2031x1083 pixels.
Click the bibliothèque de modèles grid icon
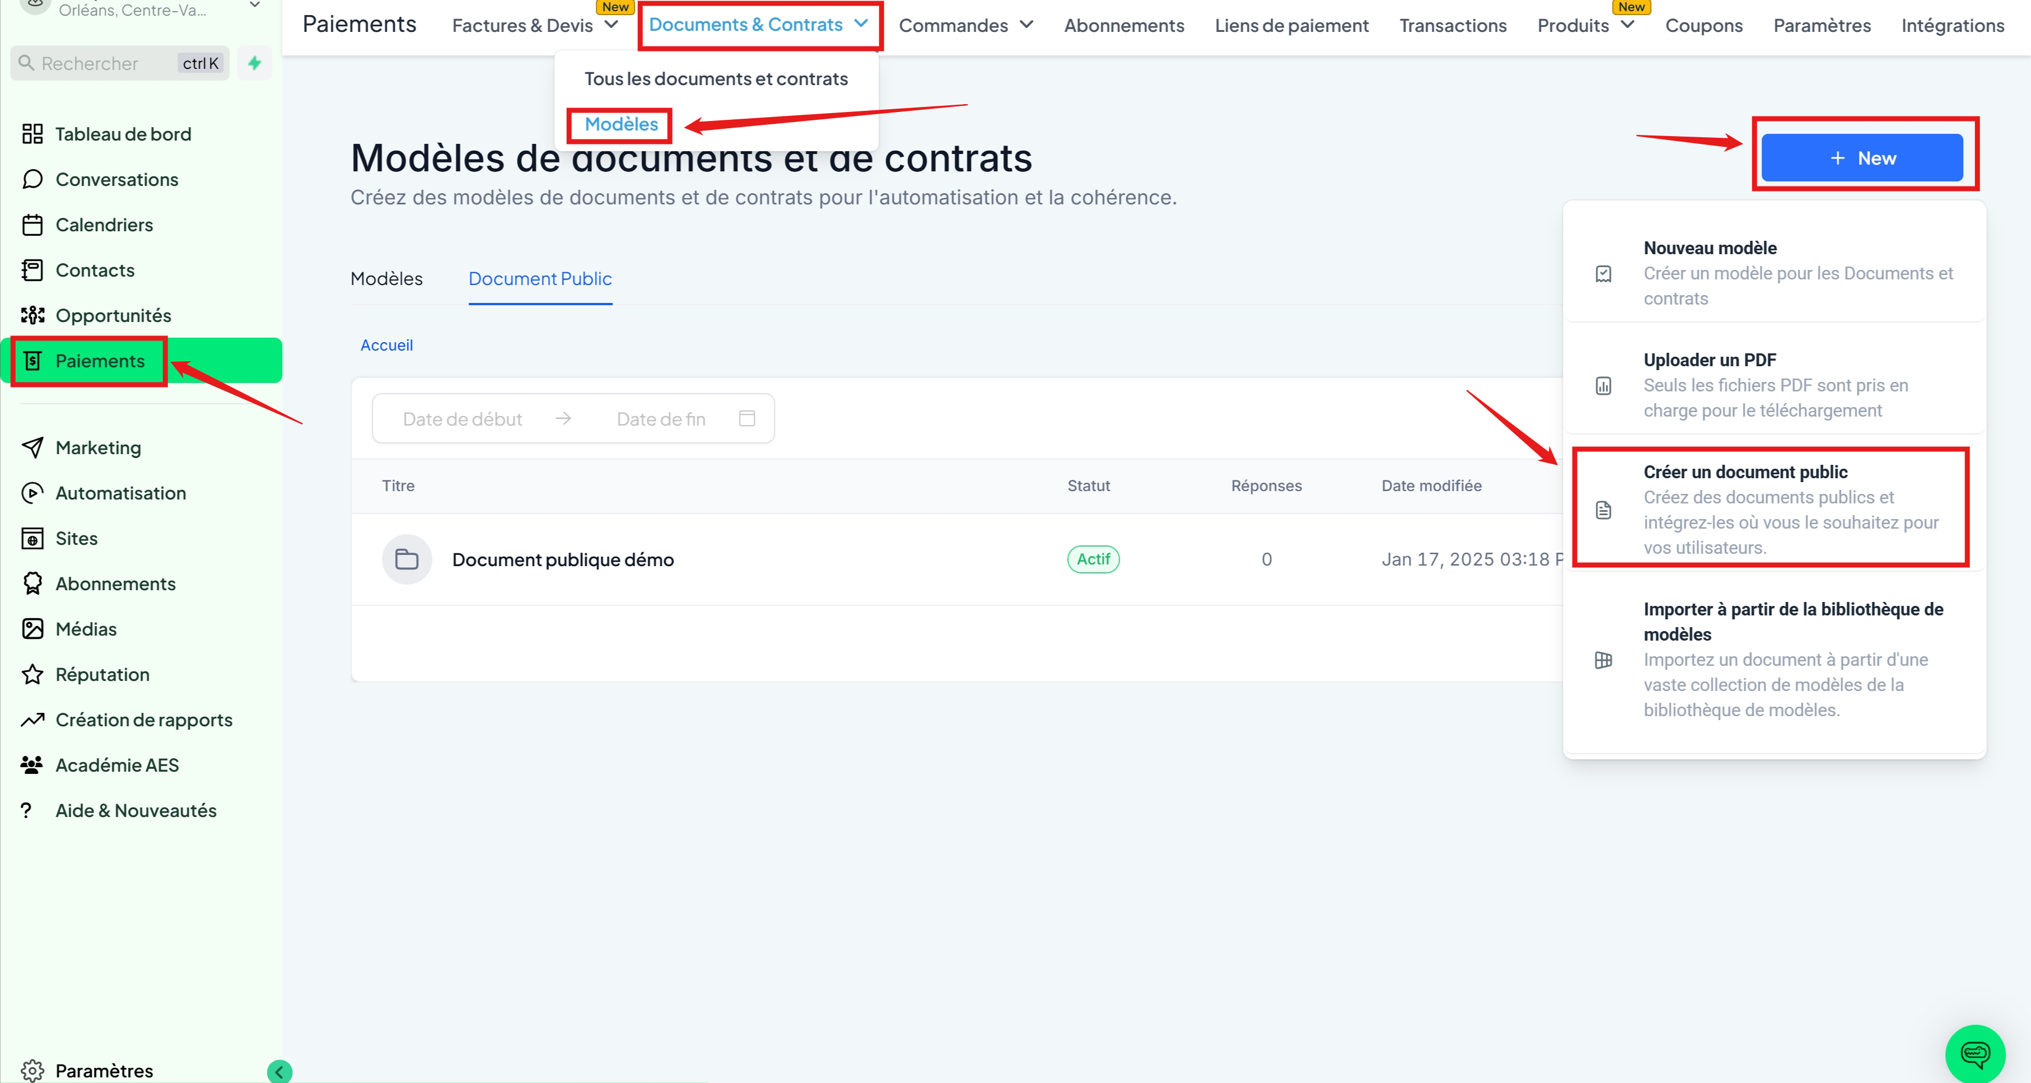tap(1604, 660)
